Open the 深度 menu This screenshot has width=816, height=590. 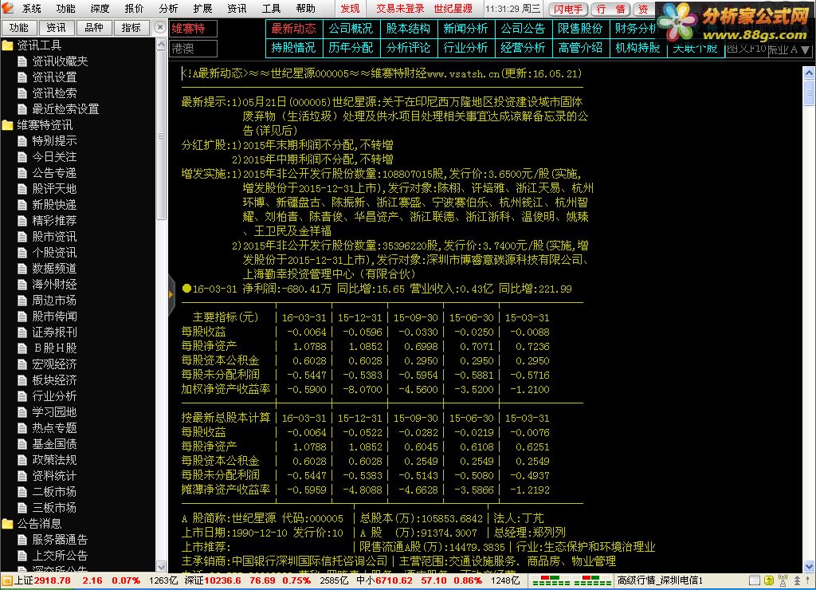click(x=100, y=8)
